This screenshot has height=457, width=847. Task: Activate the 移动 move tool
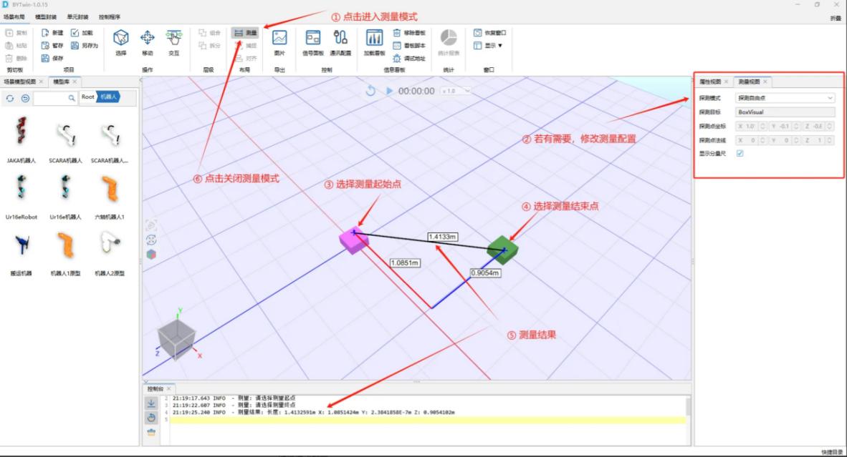pyautogui.click(x=147, y=43)
